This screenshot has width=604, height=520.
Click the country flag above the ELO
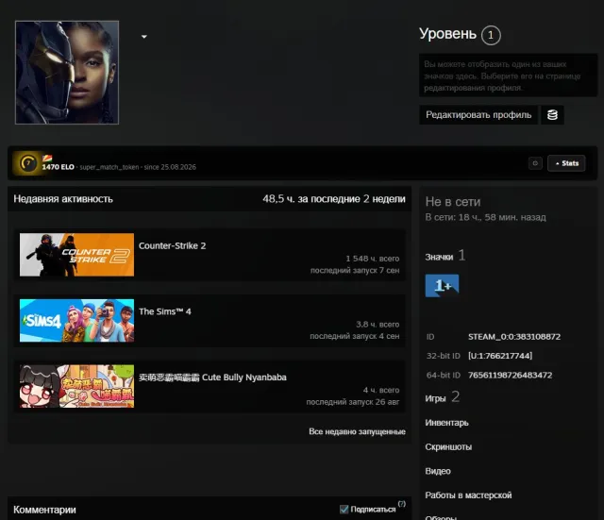point(47,159)
